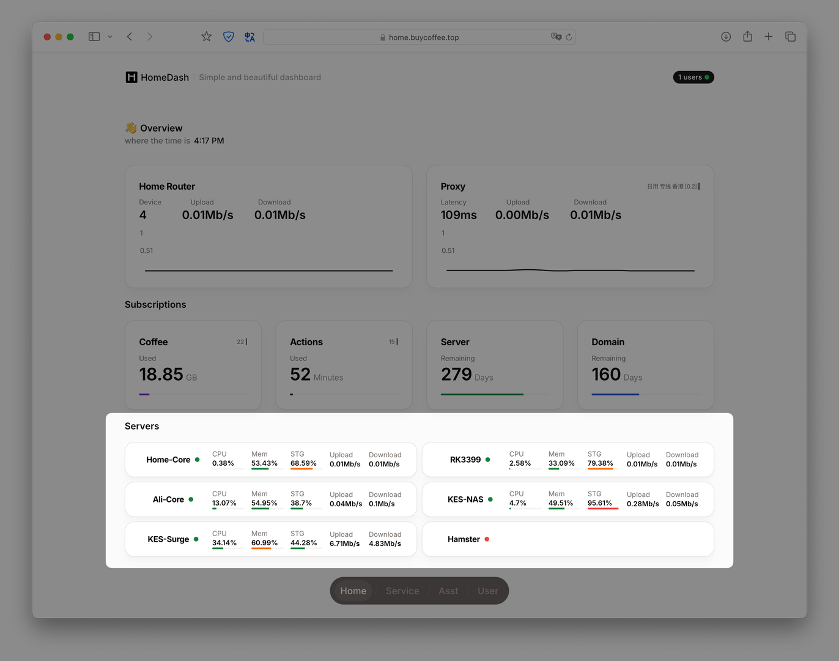Click KES-NAS storage usage bar
This screenshot has width=839, height=661.
tap(602, 508)
